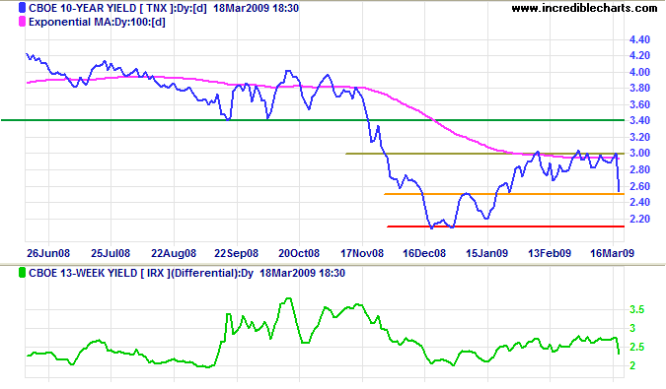The width and height of the screenshot is (666, 389).
Task: Click the 3.5 value on differential axis
Action: coord(636,310)
